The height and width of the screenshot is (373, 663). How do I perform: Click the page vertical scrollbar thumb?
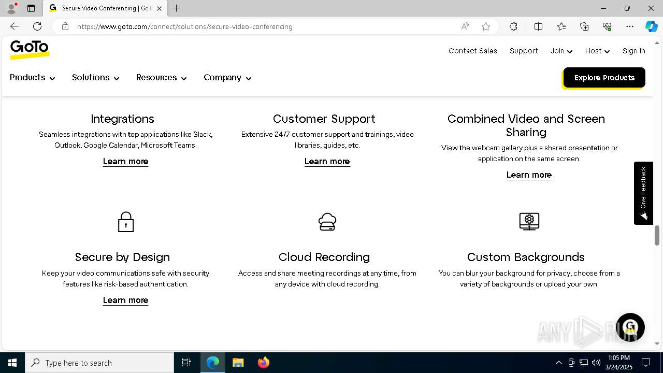tap(657, 236)
